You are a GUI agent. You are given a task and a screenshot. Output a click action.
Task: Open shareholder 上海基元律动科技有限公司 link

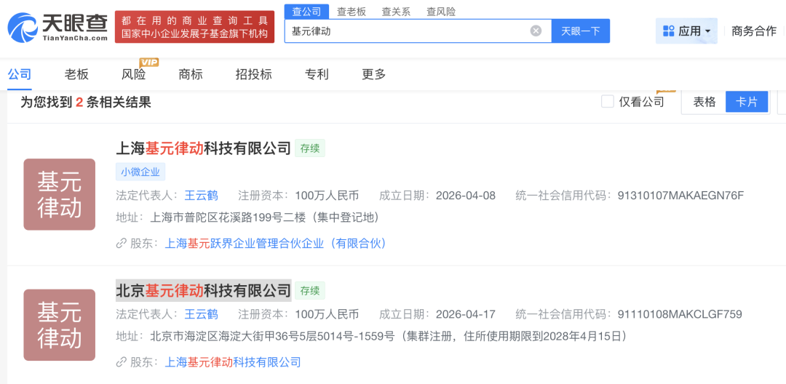(233, 362)
